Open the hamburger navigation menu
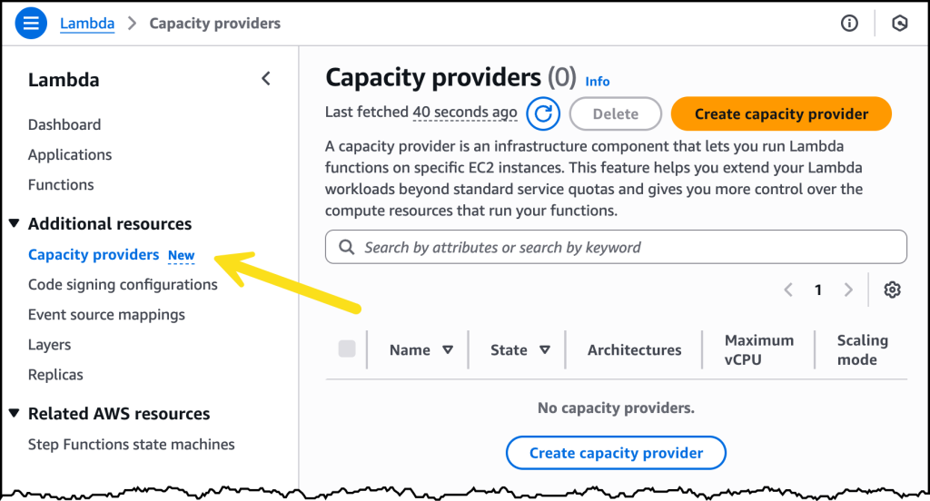Viewport: 930px width, 501px height. tap(31, 24)
